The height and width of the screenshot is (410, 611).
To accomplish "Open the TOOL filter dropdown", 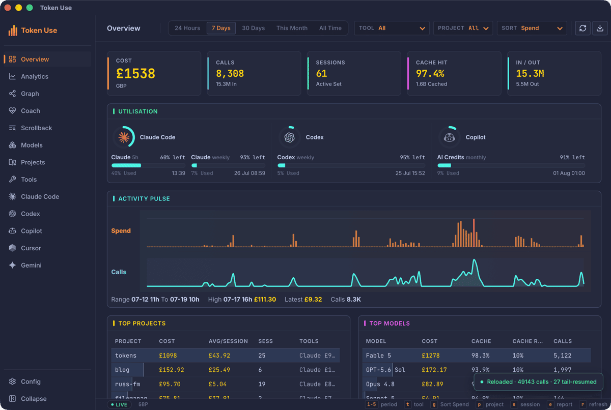I will pyautogui.click(x=392, y=28).
